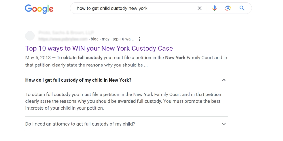The width and height of the screenshot is (283, 141).
Task: Click the blurred site name above the URL
Action: (x=66, y=33)
